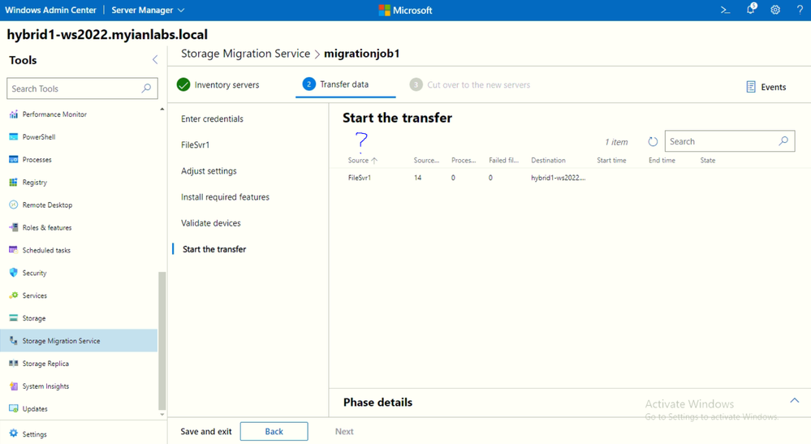The height and width of the screenshot is (444, 811).
Task: Click Windows Admin Center title link
Action: click(50, 10)
